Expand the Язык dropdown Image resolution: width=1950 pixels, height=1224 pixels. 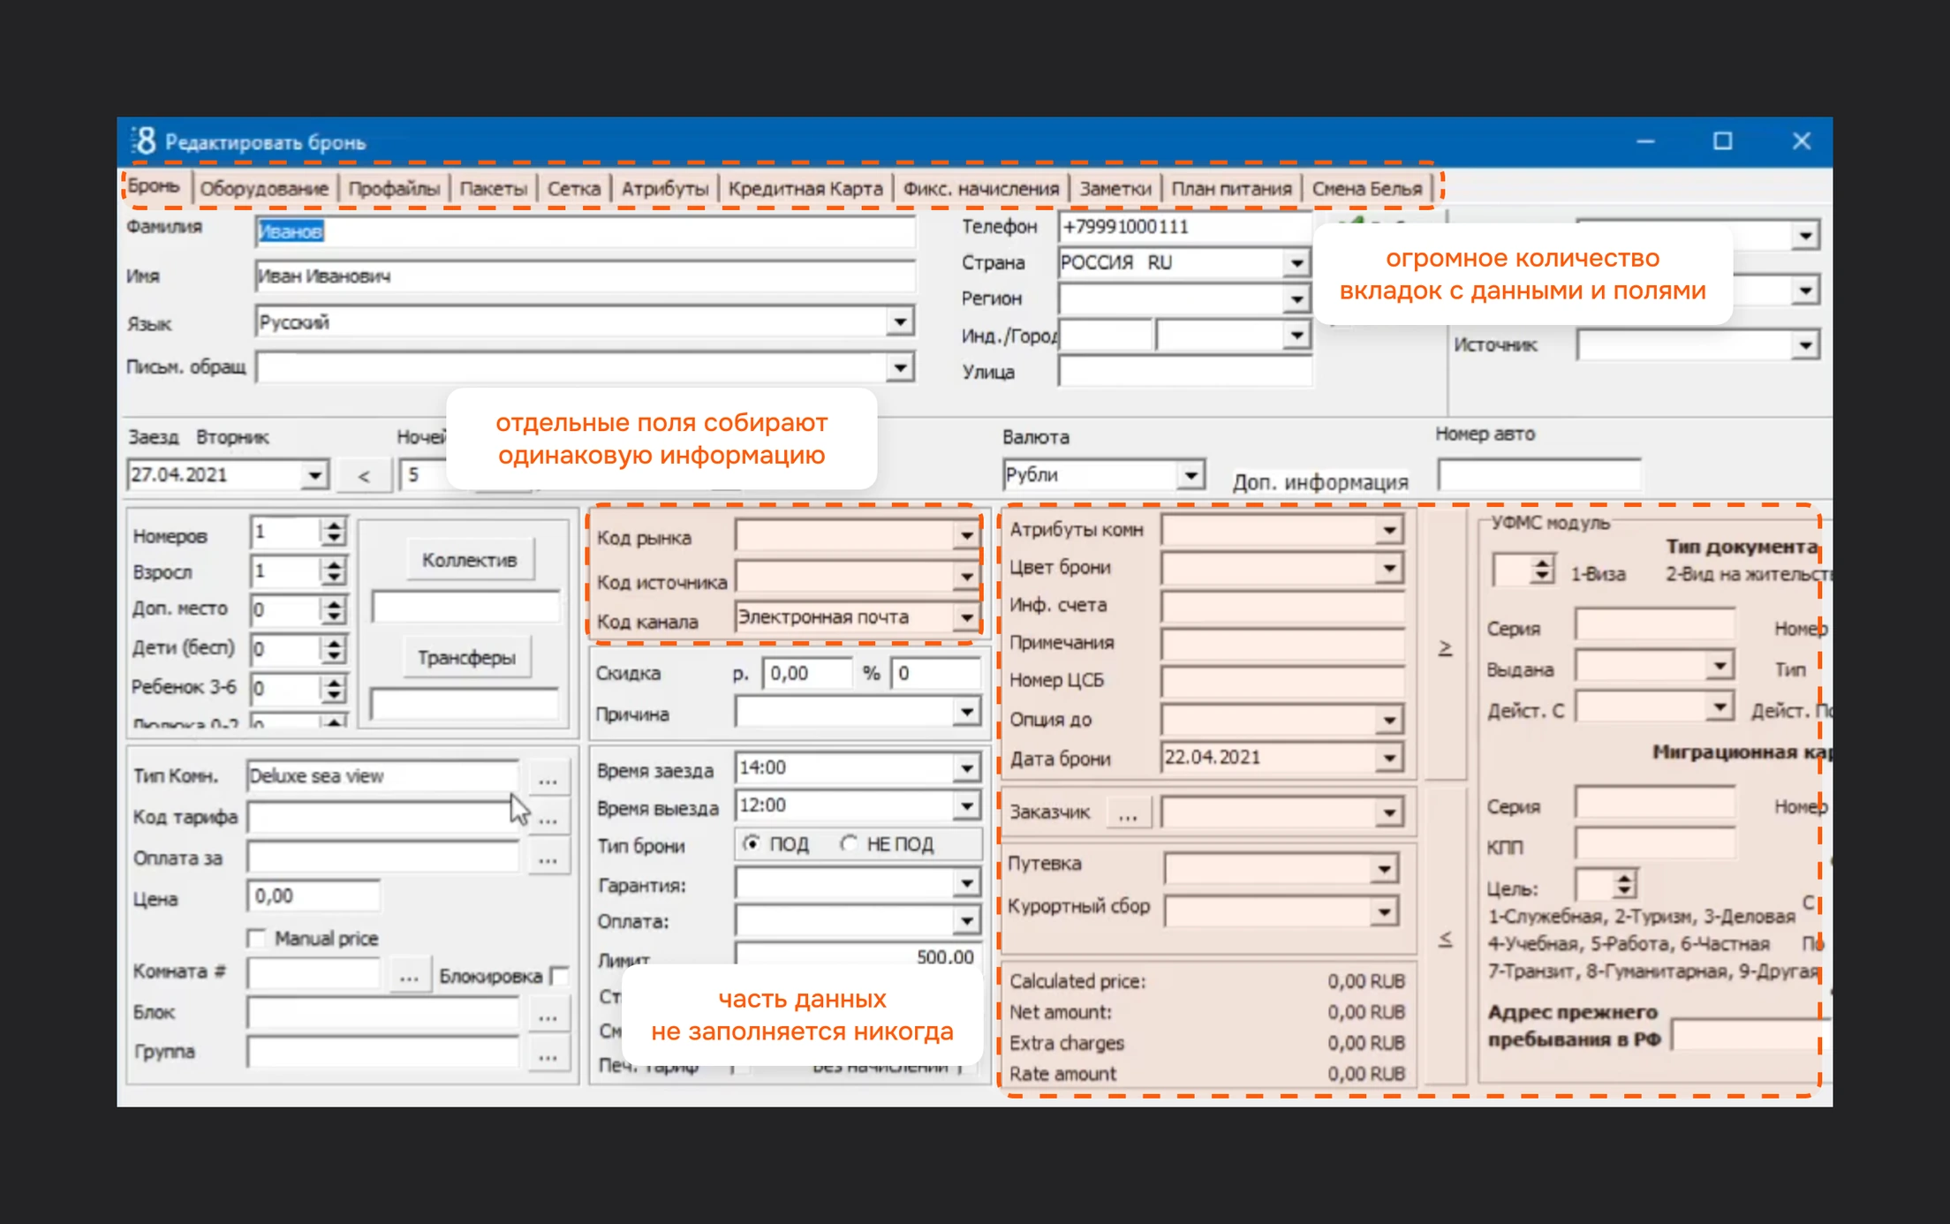tap(900, 321)
